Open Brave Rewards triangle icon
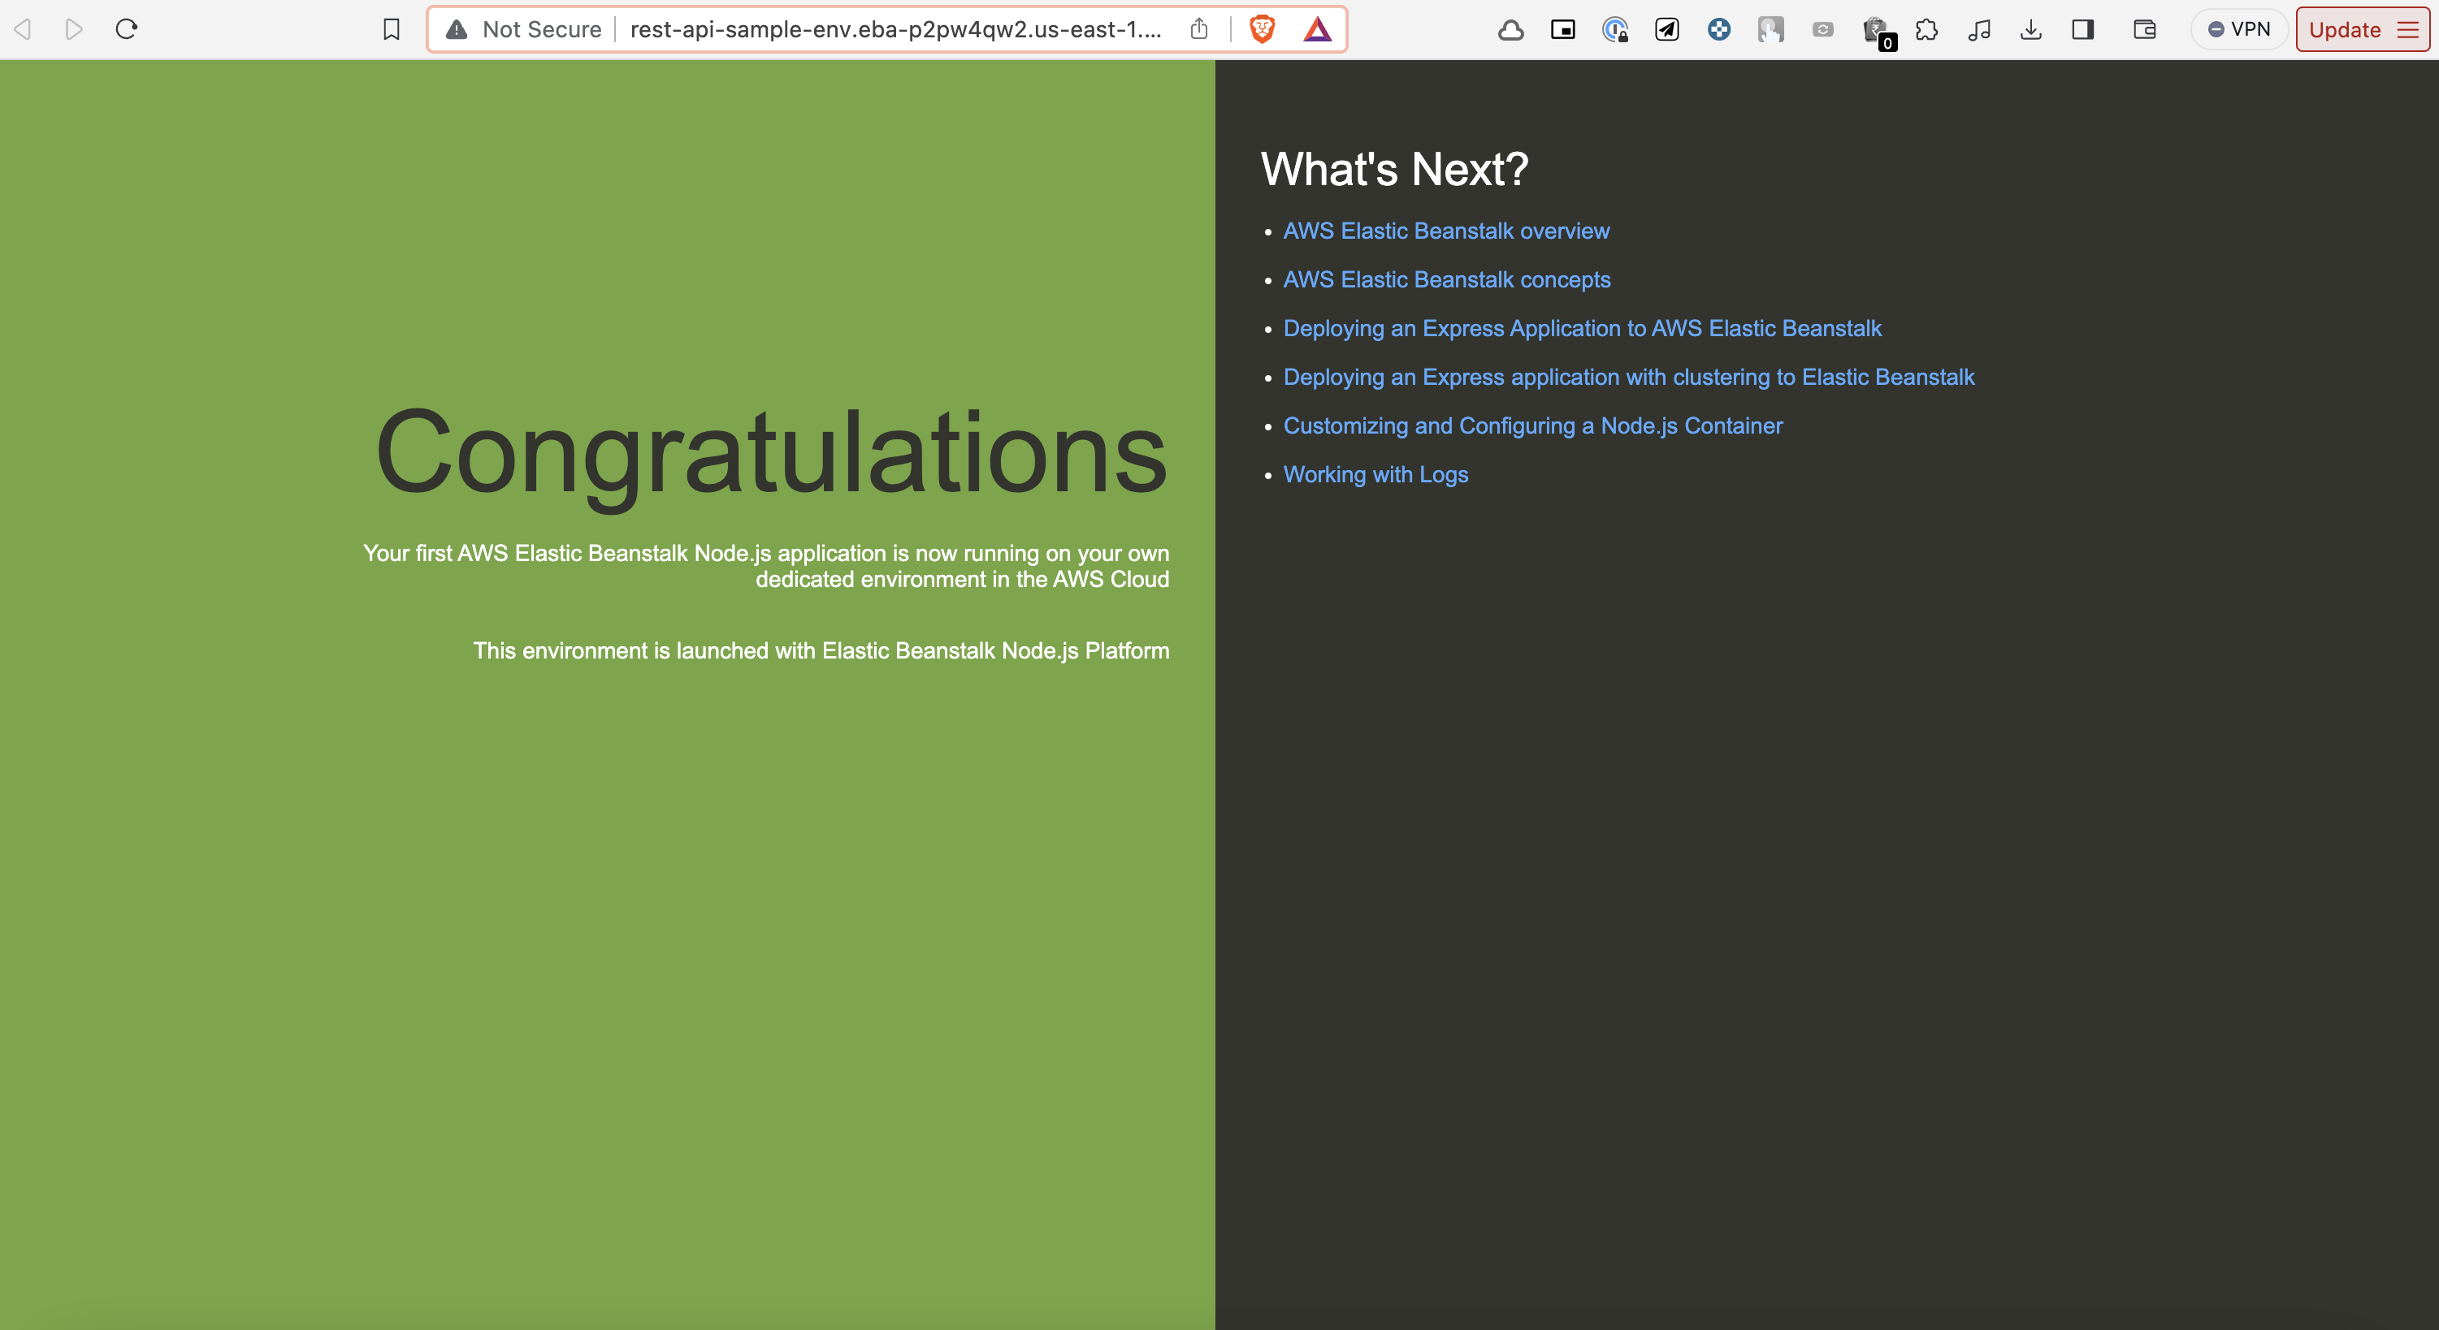 [1317, 29]
